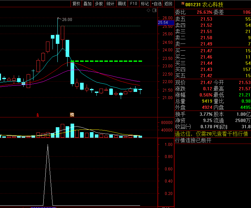251x208 pixels.
Task: Click the 80000 volume axis label
Action: [167, 123]
